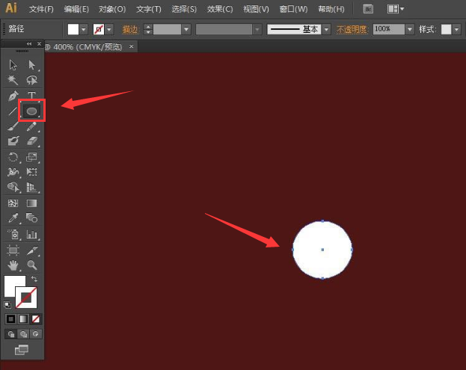Select the Direct Selection tool
This screenshot has width=466, height=370.
coord(32,65)
